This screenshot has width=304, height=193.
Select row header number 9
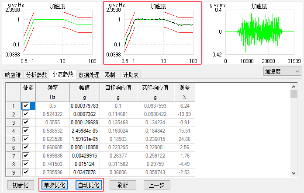[x=14, y=172]
